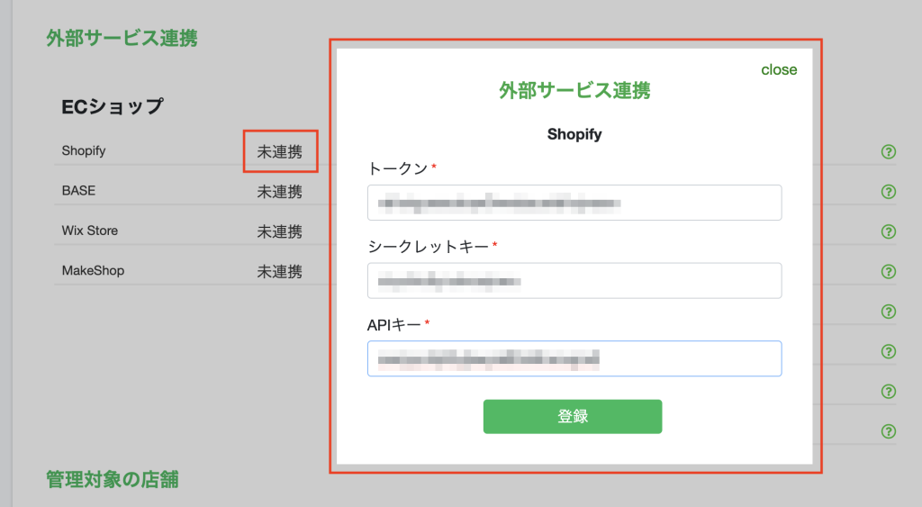Submit the form with the green 登録 button

coord(573,416)
